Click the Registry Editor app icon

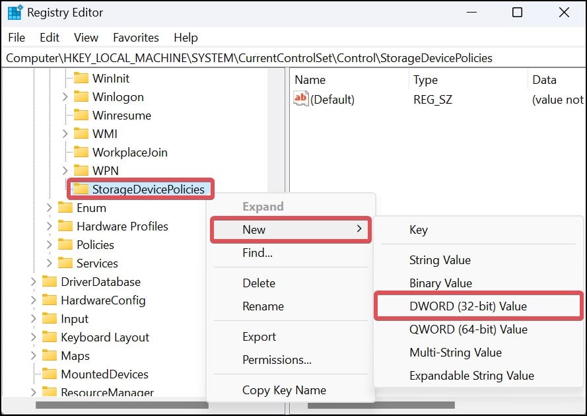pyautogui.click(x=15, y=13)
